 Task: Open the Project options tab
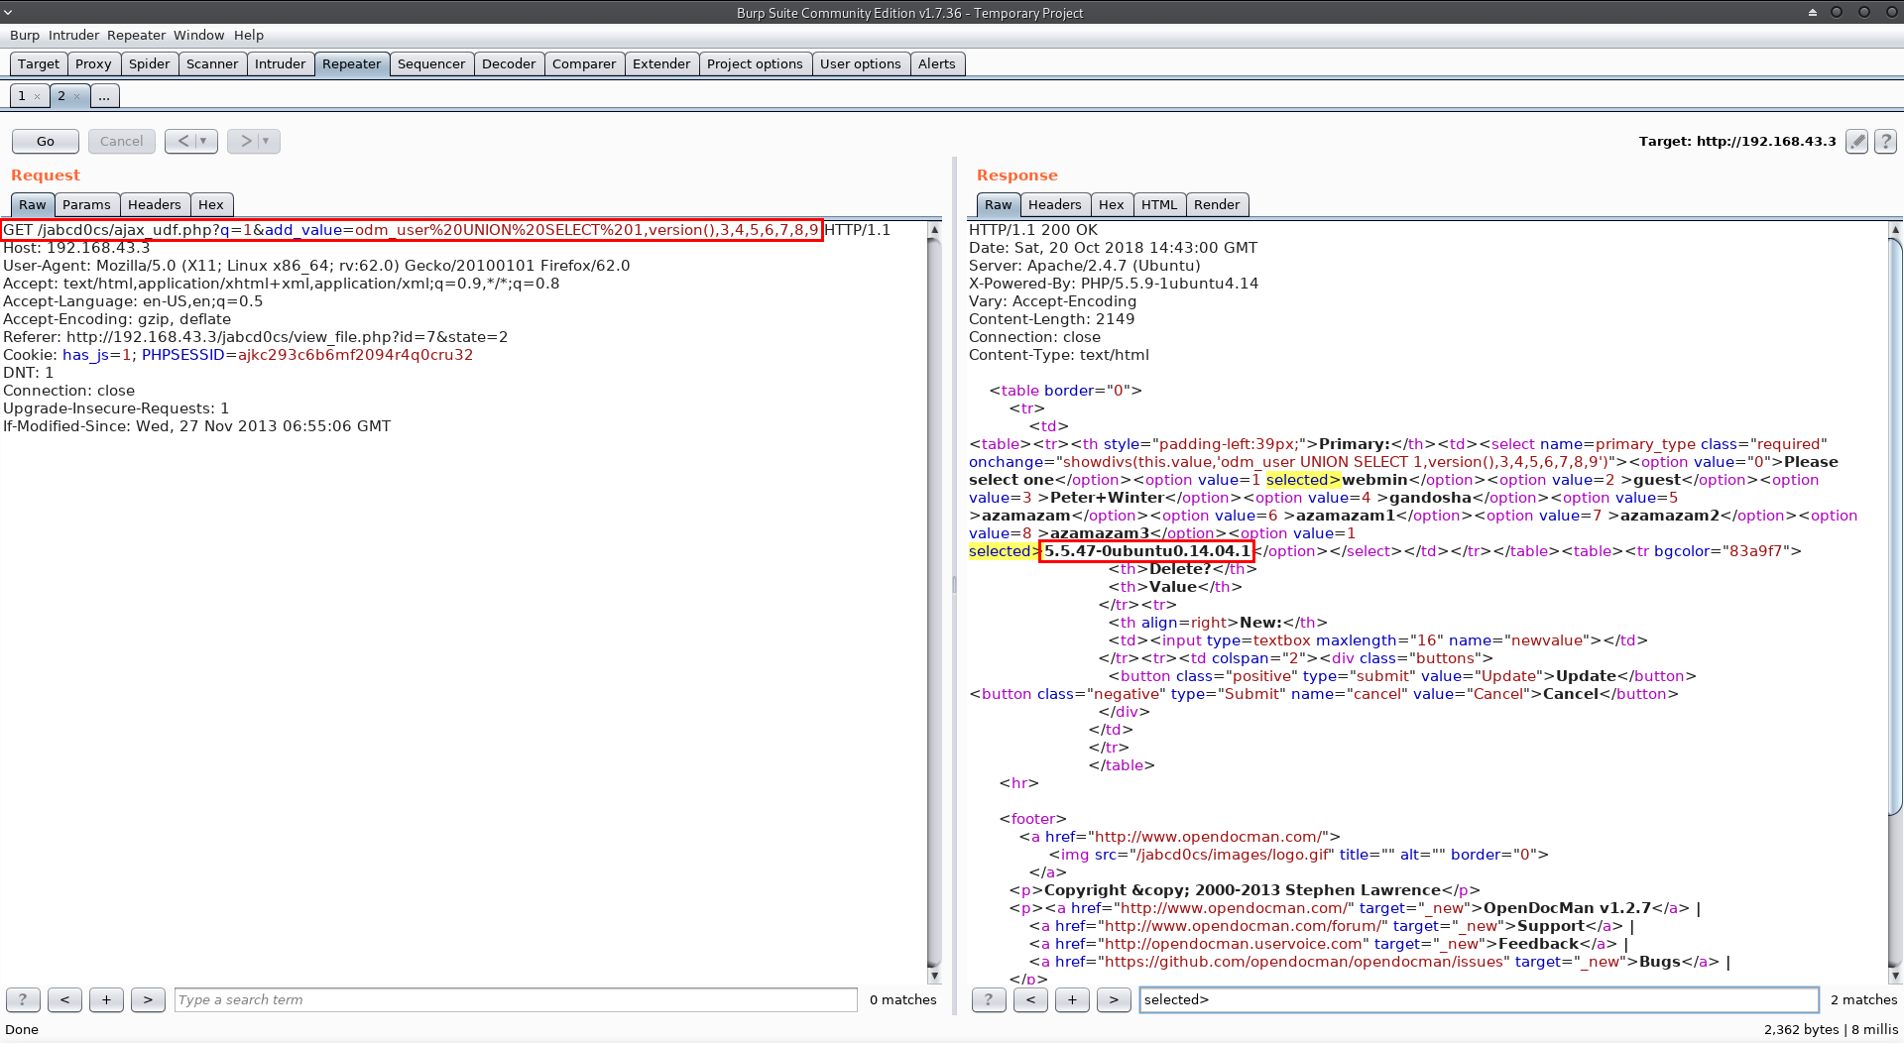pos(755,63)
